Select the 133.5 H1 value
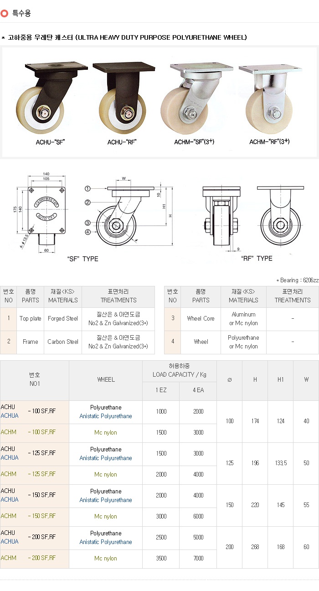319x591 pixels. point(281,463)
